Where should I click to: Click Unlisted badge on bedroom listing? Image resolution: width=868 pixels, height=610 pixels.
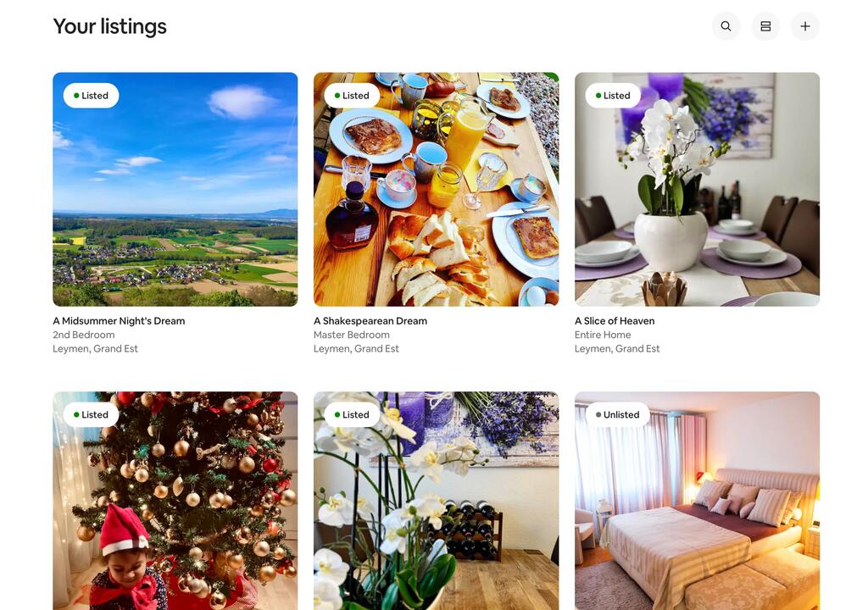click(x=617, y=414)
